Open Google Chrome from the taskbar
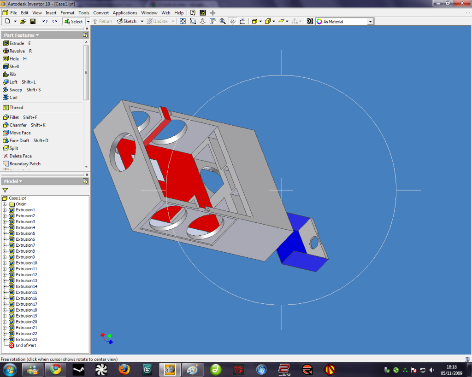This screenshot has width=472, height=377. 55,370
